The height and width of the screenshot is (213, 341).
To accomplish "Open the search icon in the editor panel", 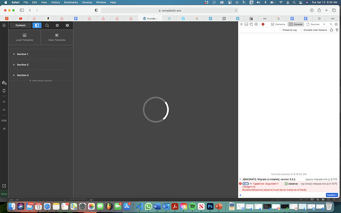I will pos(47,25).
